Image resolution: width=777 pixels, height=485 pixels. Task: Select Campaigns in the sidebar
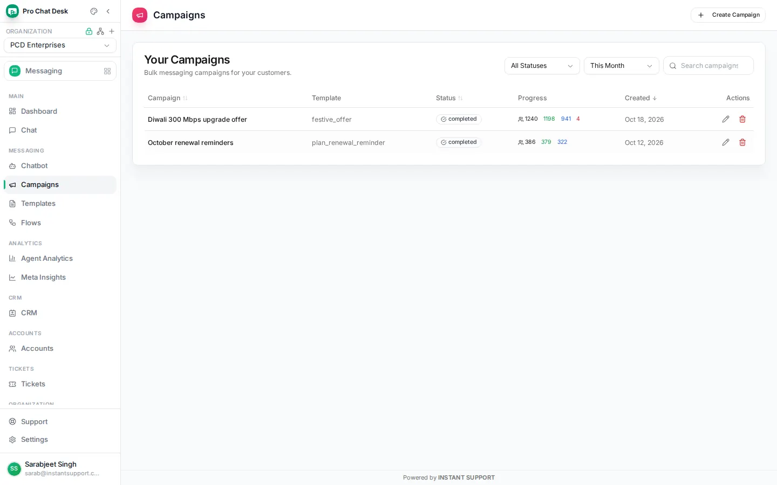(60, 185)
